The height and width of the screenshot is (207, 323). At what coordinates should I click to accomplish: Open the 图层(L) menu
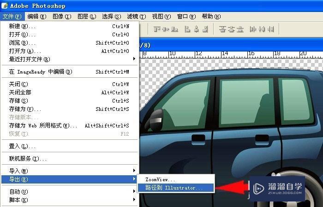click(87, 17)
